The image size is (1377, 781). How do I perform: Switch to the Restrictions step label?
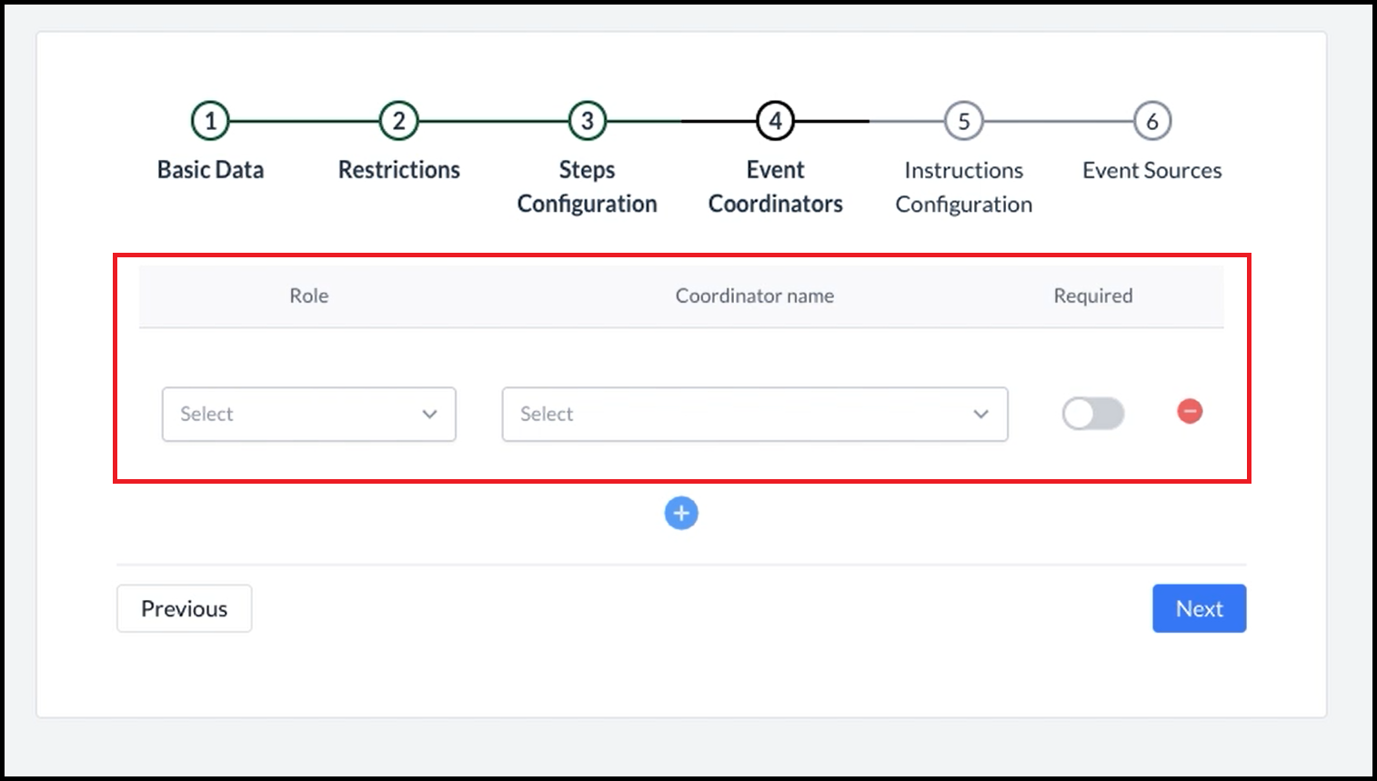pyautogui.click(x=398, y=170)
